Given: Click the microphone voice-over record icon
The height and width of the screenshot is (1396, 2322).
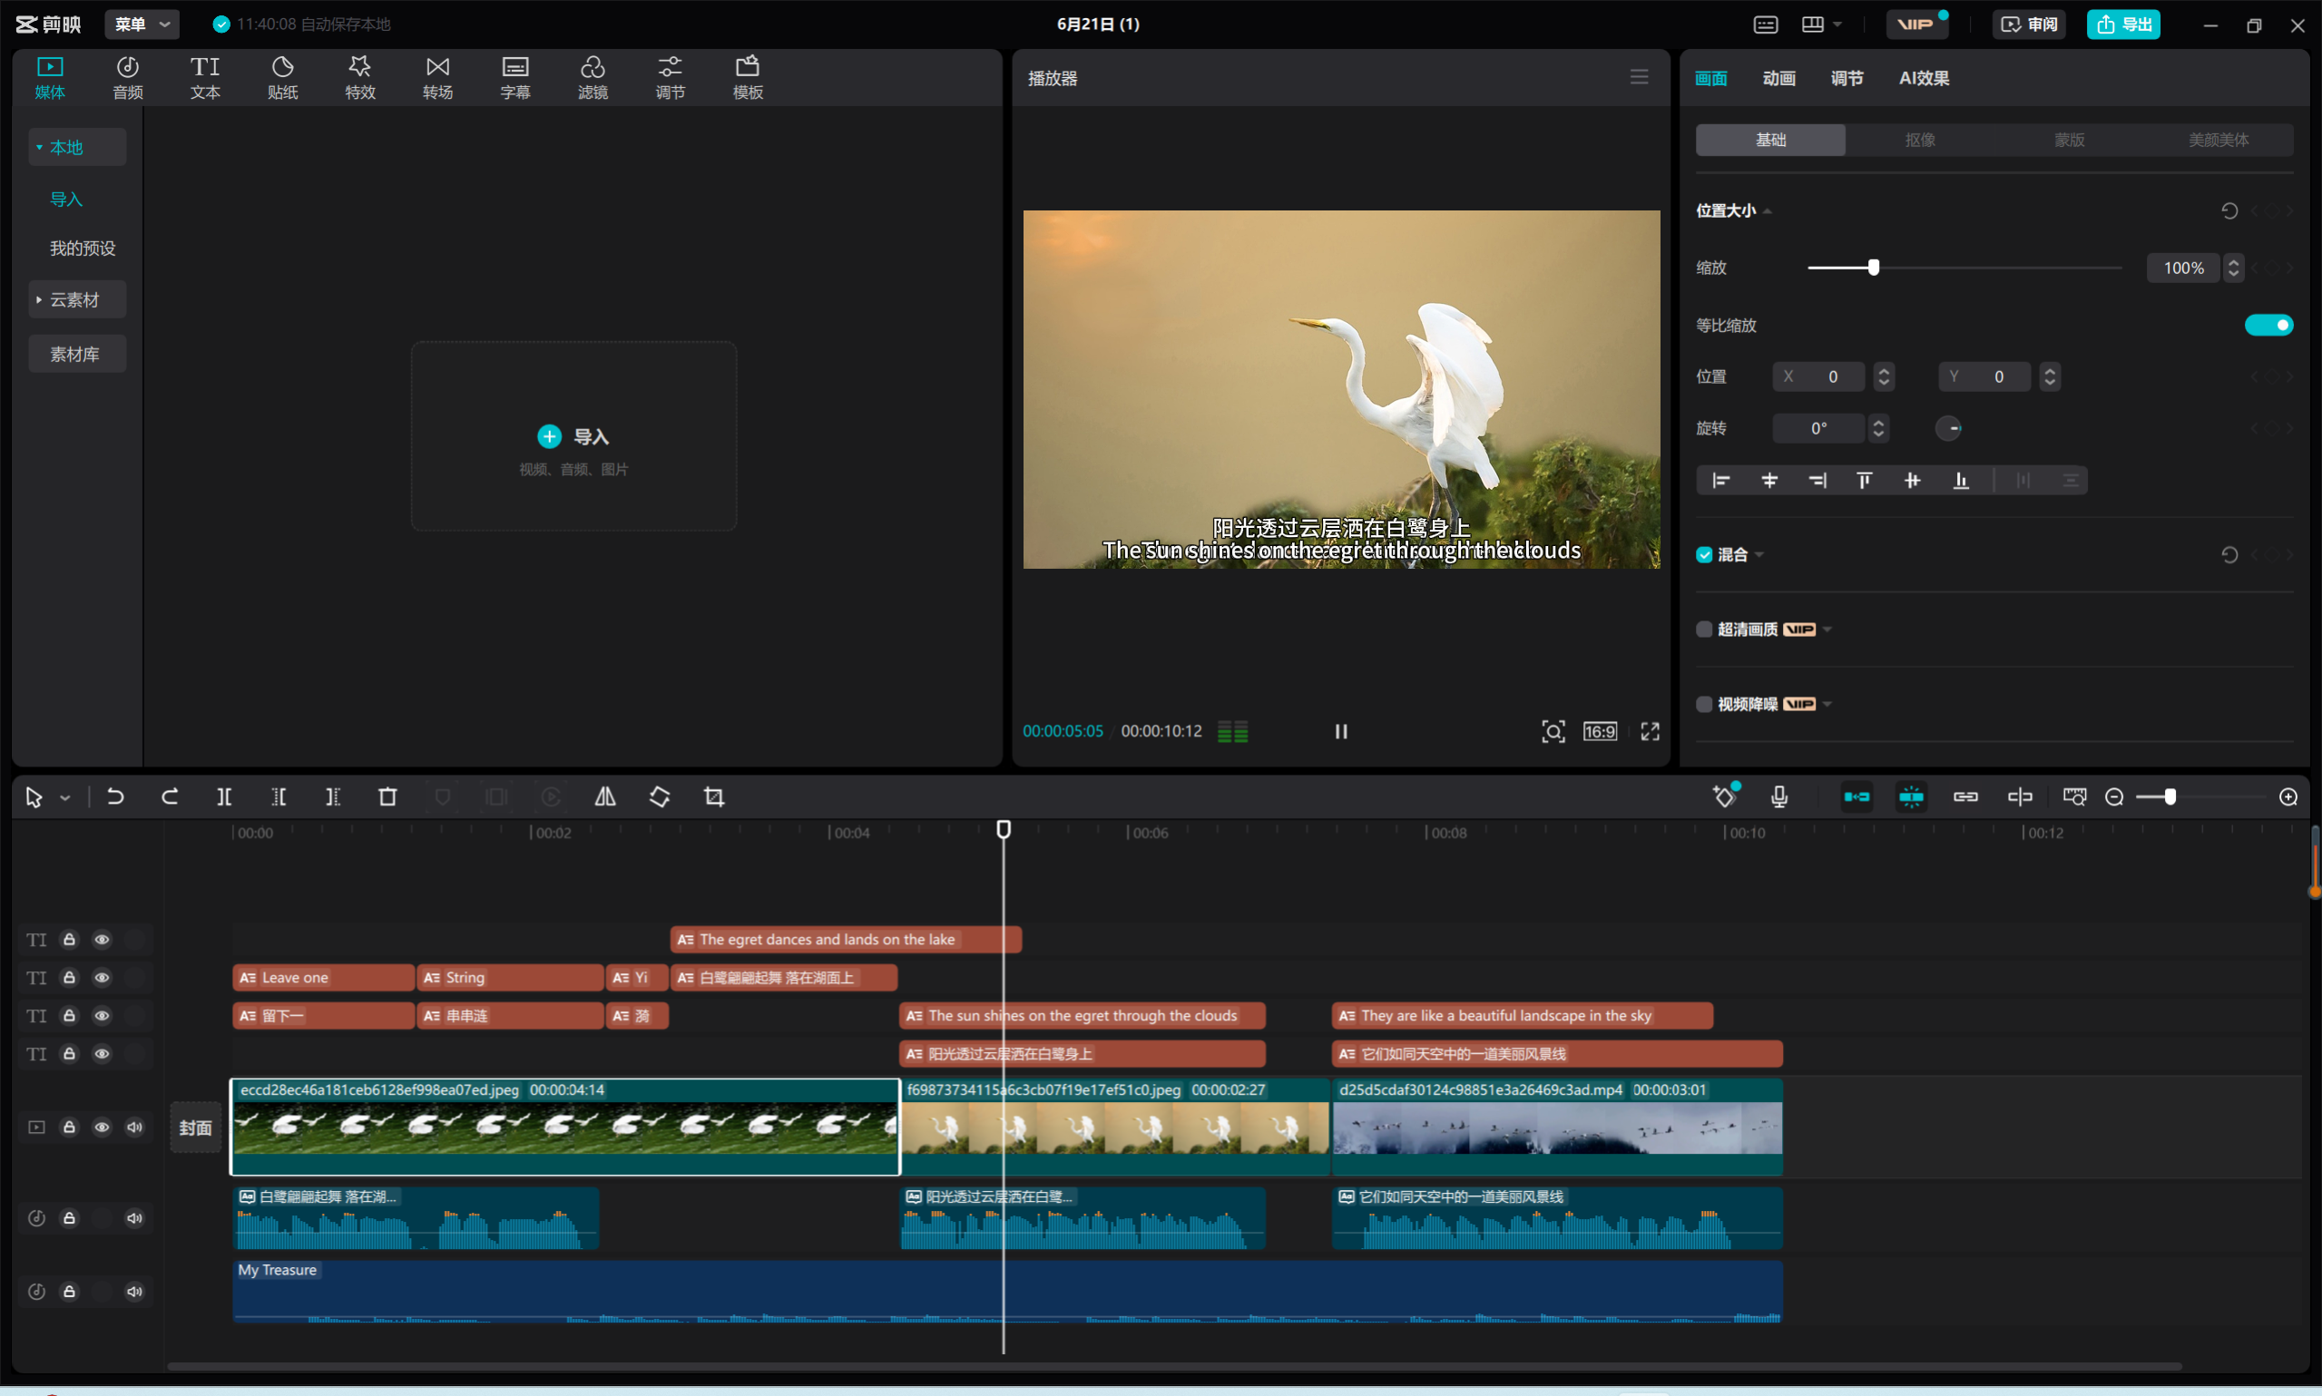Looking at the screenshot, I should 1778,796.
